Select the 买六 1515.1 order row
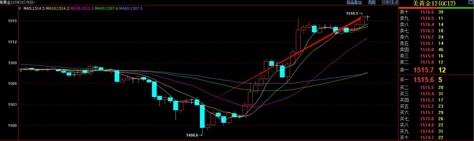 point(436,113)
